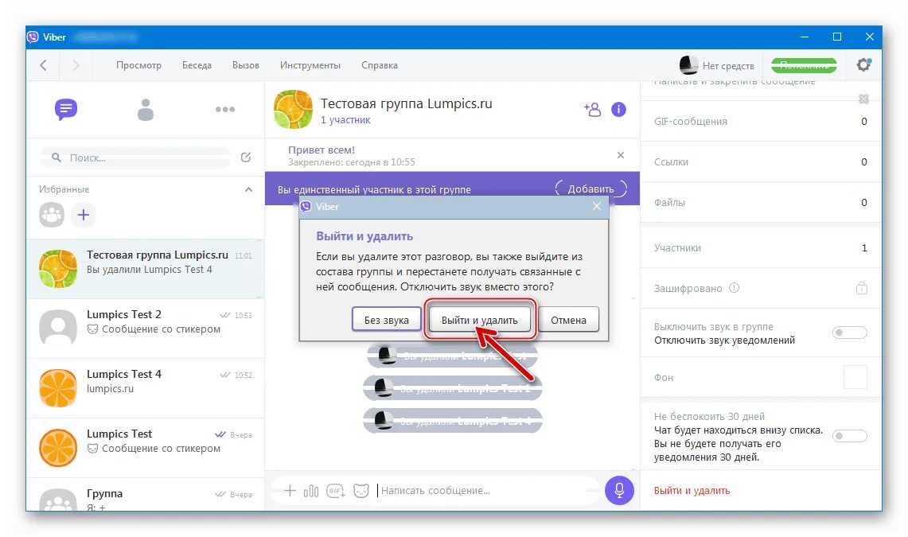Unpin the pinned message with X
The height and width of the screenshot is (537, 908).
click(620, 155)
